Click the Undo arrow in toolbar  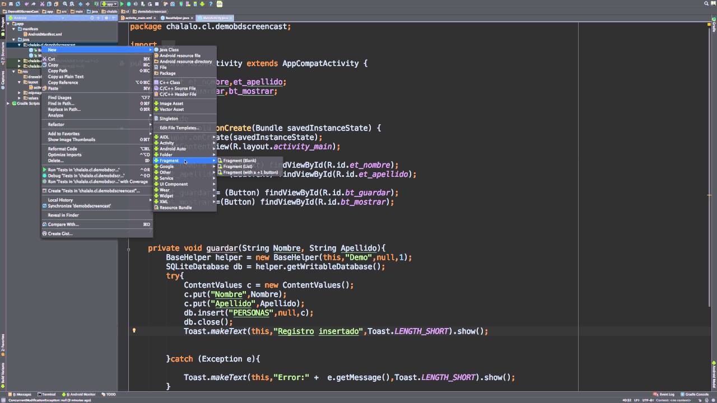pos(27,4)
